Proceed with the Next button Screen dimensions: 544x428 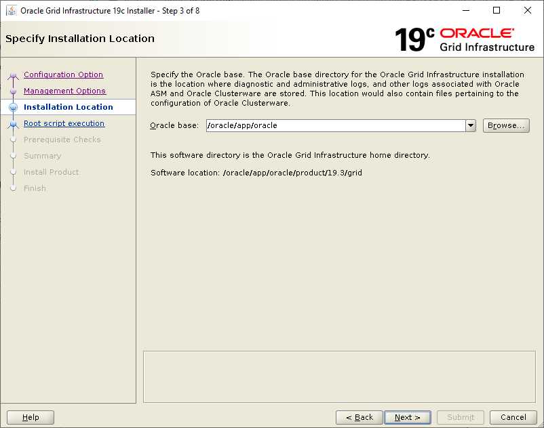click(x=408, y=417)
